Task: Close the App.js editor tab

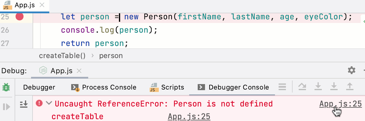Action: (42, 5)
